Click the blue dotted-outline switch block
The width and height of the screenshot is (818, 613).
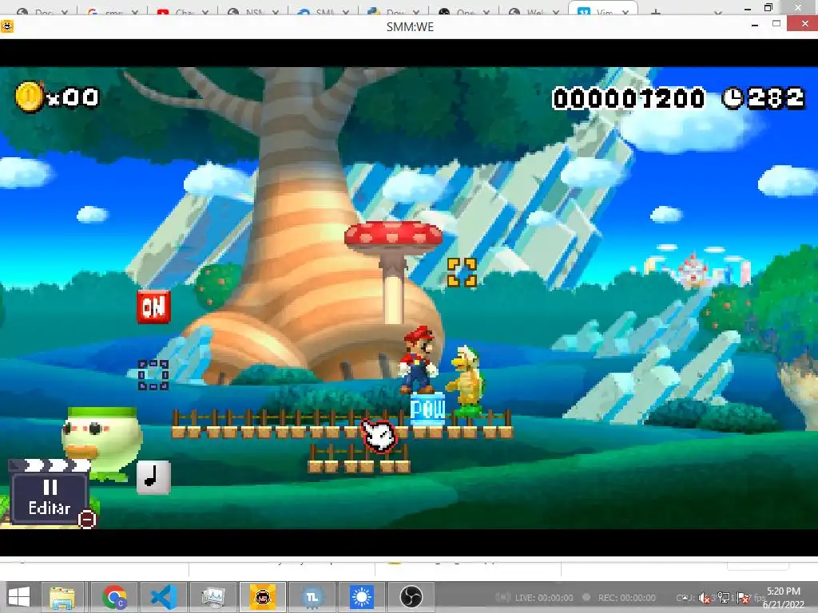153,375
